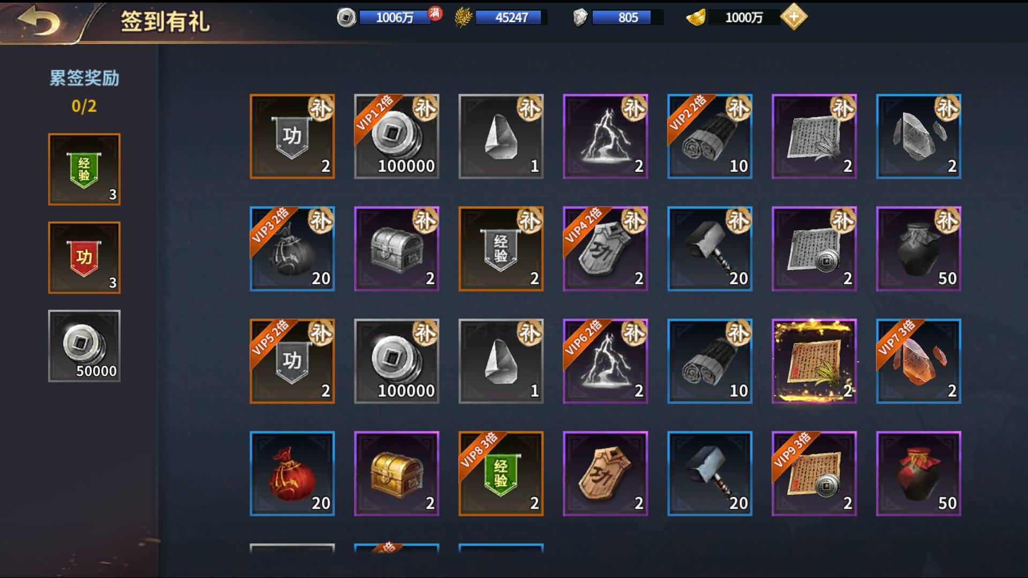Select the VIP1 2x silver coin 100000 reward
Image resolution: width=1028 pixels, height=578 pixels.
396,136
